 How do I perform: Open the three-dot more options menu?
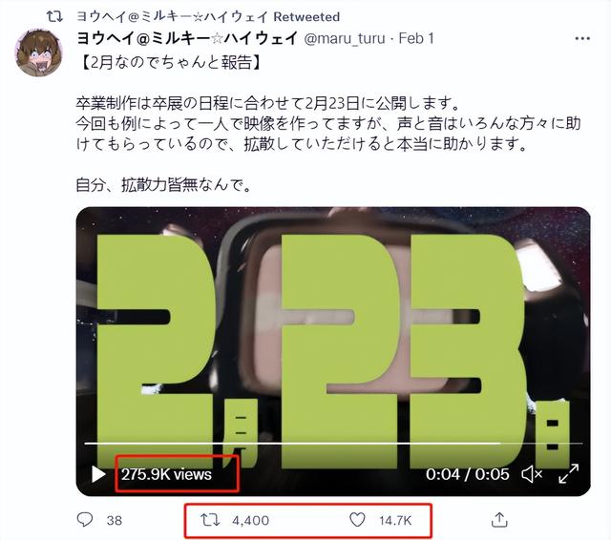(582, 38)
